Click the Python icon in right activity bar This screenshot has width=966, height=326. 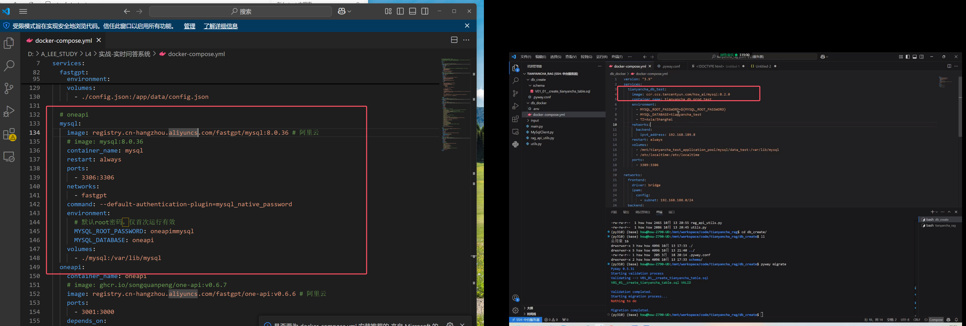click(x=516, y=144)
